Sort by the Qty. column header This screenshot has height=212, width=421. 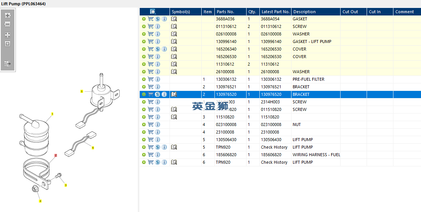pyautogui.click(x=253, y=12)
